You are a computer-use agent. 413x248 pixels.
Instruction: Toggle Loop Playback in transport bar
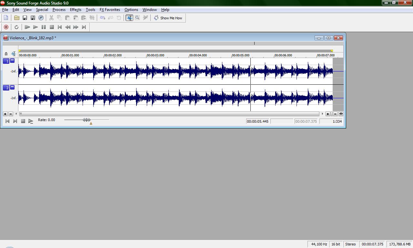pyautogui.click(x=16, y=27)
